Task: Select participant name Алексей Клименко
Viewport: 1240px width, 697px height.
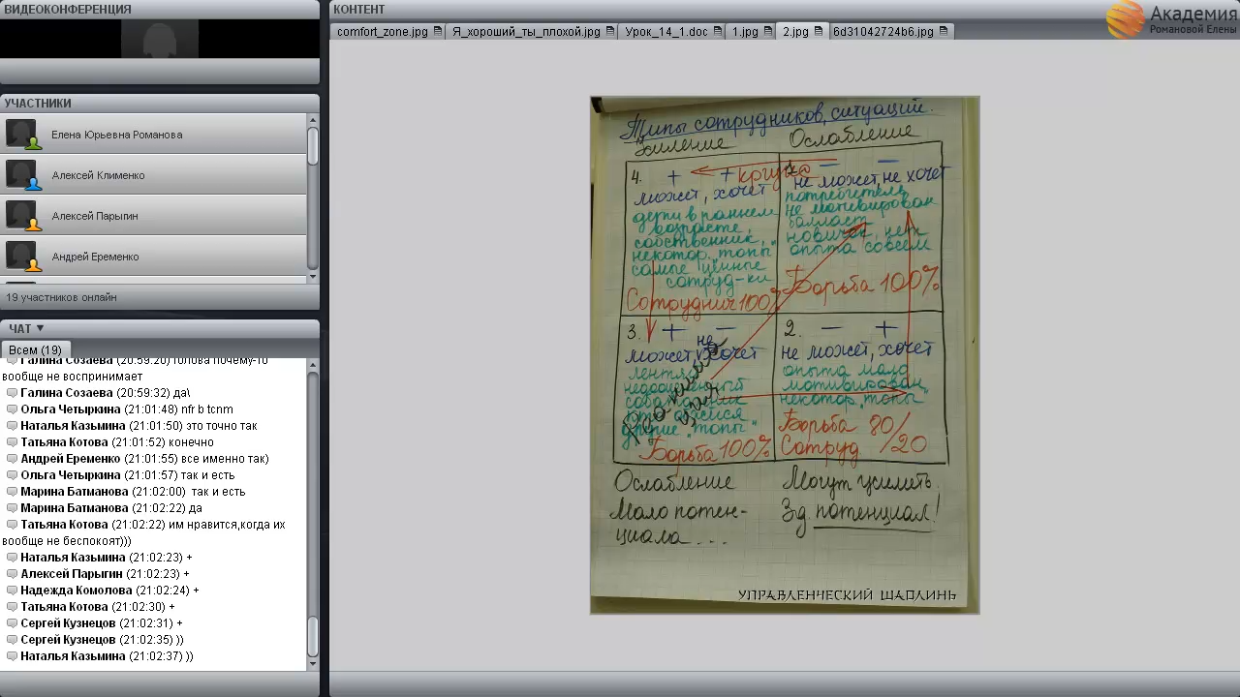Action: coord(98,175)
